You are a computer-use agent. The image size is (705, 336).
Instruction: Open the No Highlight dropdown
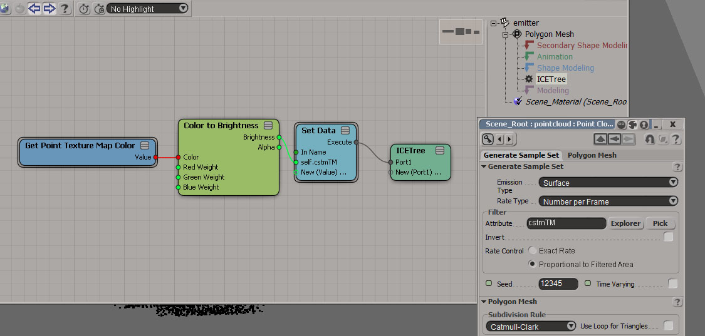[148, 9]
